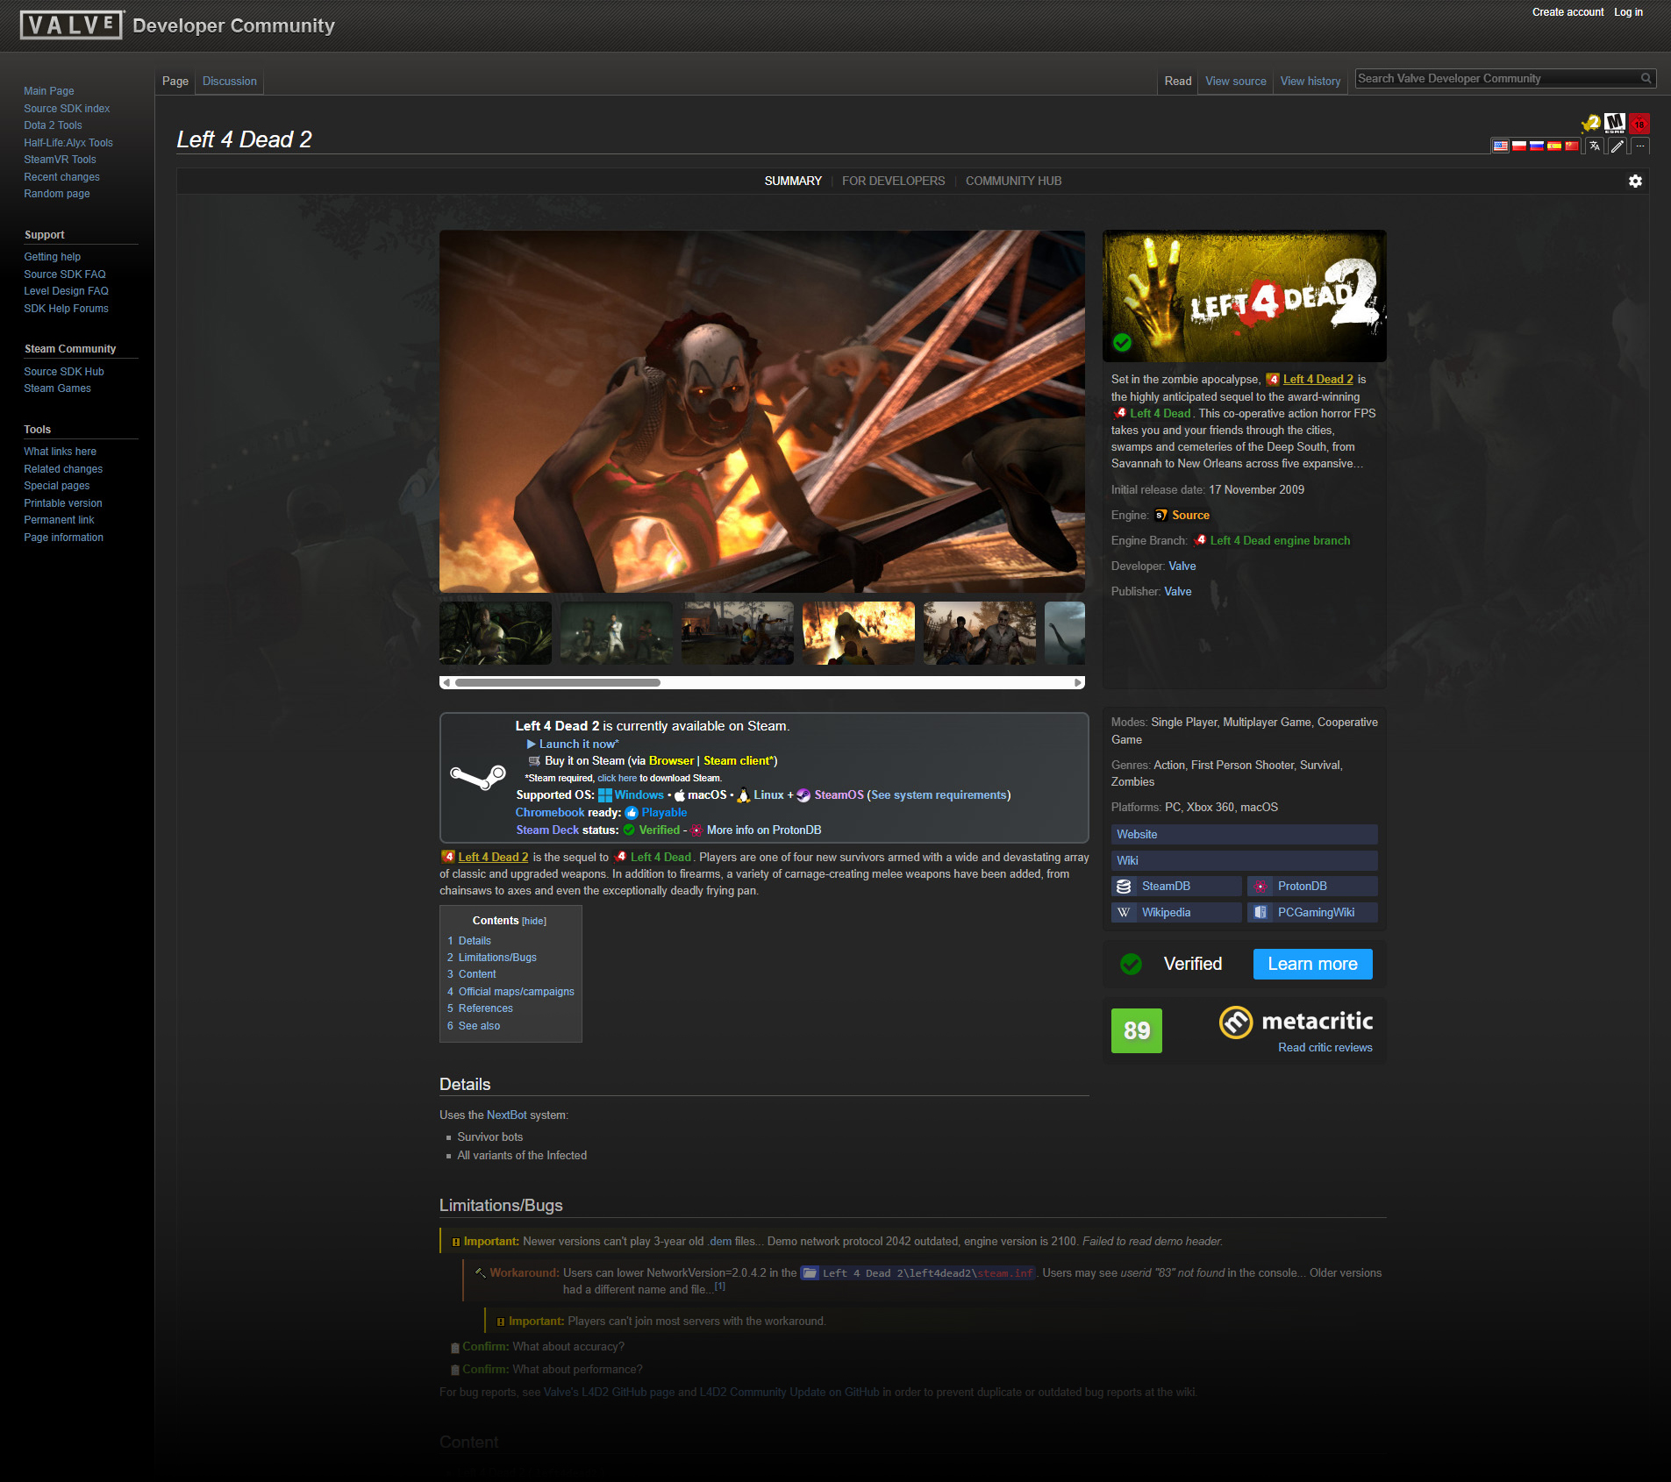The height and width of the screenshot is (1482, 1671).
Task: Open the Discussion tab
Action: coord(229,81)
